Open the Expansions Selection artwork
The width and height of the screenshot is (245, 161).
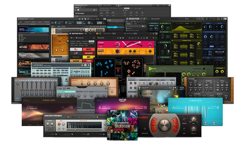(122, 124)
